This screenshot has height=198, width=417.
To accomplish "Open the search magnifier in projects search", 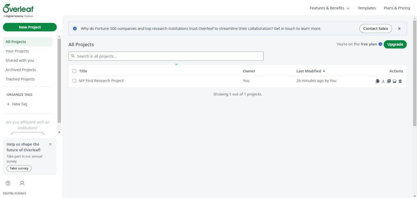I will [72, 56].
